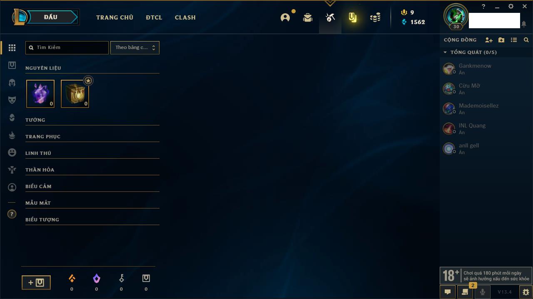Click the ĐẤU play button
533x299 pixels.
50,17
